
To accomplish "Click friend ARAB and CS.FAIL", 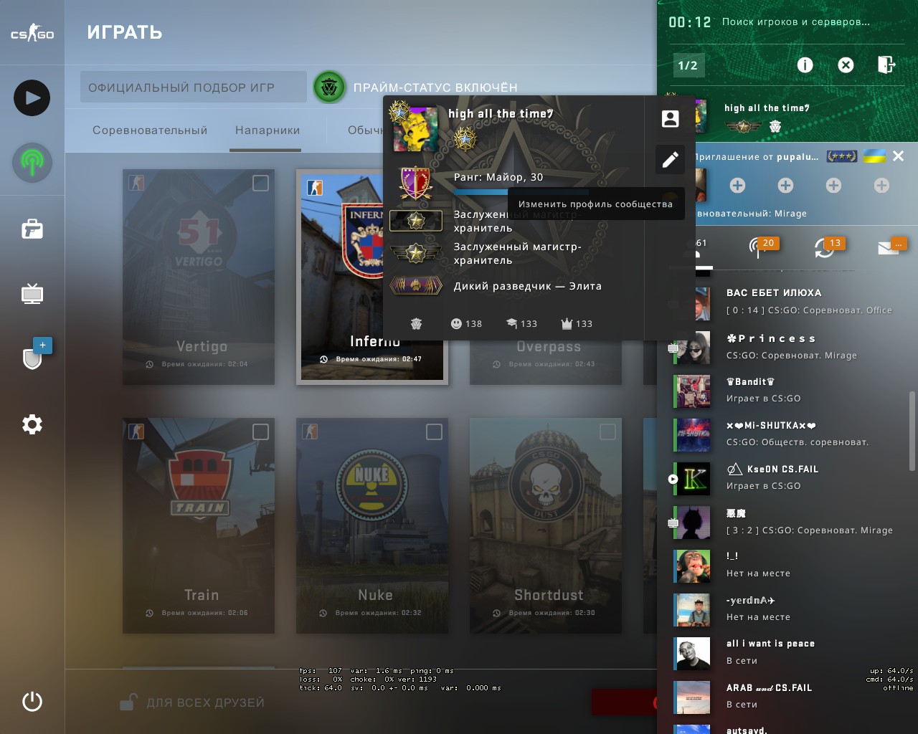I will (787, 696).
